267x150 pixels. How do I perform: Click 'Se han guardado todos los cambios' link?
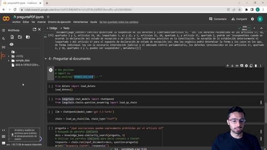119,22
